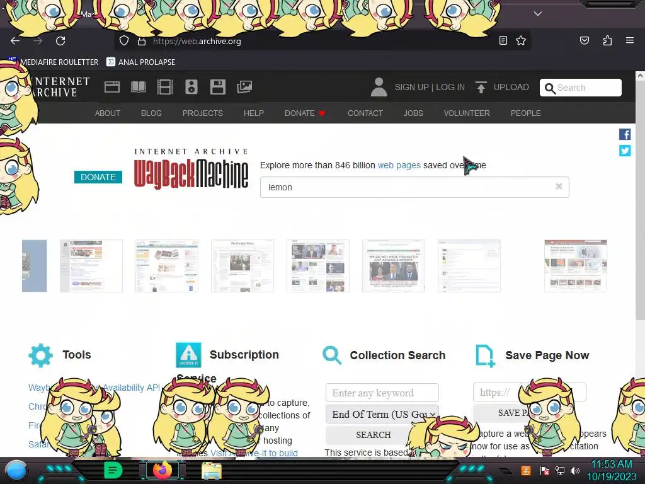Open the Save to Pocket button
Screen dimensions: 645x484
pyautogui.click(x=584, y=40)
